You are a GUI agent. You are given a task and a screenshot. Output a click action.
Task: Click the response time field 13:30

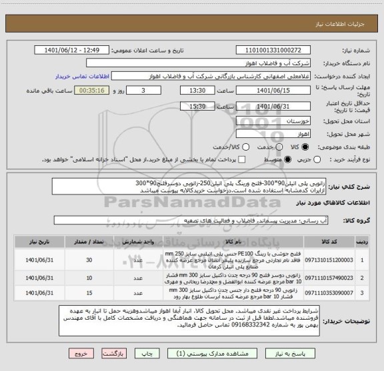(197, 91)
